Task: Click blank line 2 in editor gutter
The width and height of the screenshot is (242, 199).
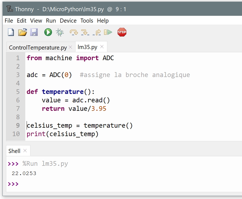Action: (18, 66)
